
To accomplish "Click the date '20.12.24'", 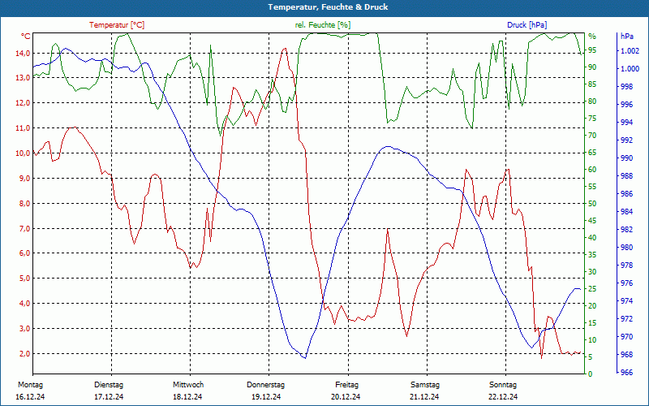I will [x=346, y=397].
